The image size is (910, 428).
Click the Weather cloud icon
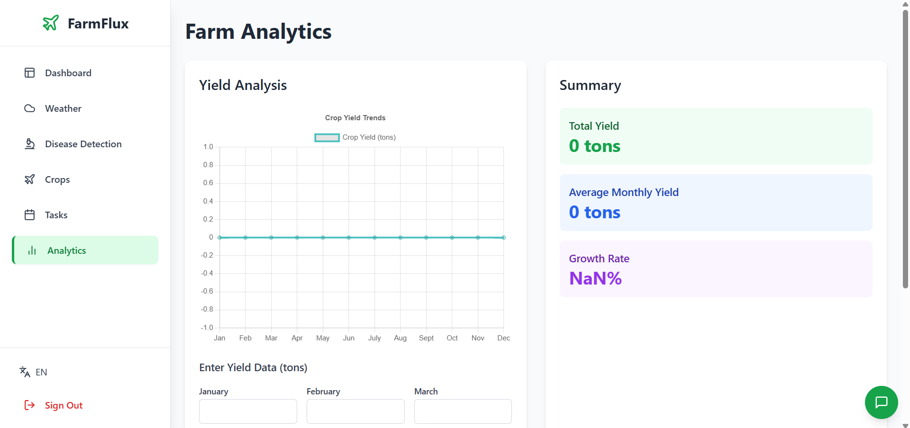pyautogui.click(x=29, y=108)
